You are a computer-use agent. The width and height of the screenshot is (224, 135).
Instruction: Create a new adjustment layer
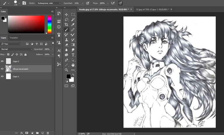[x=32, y=133]
